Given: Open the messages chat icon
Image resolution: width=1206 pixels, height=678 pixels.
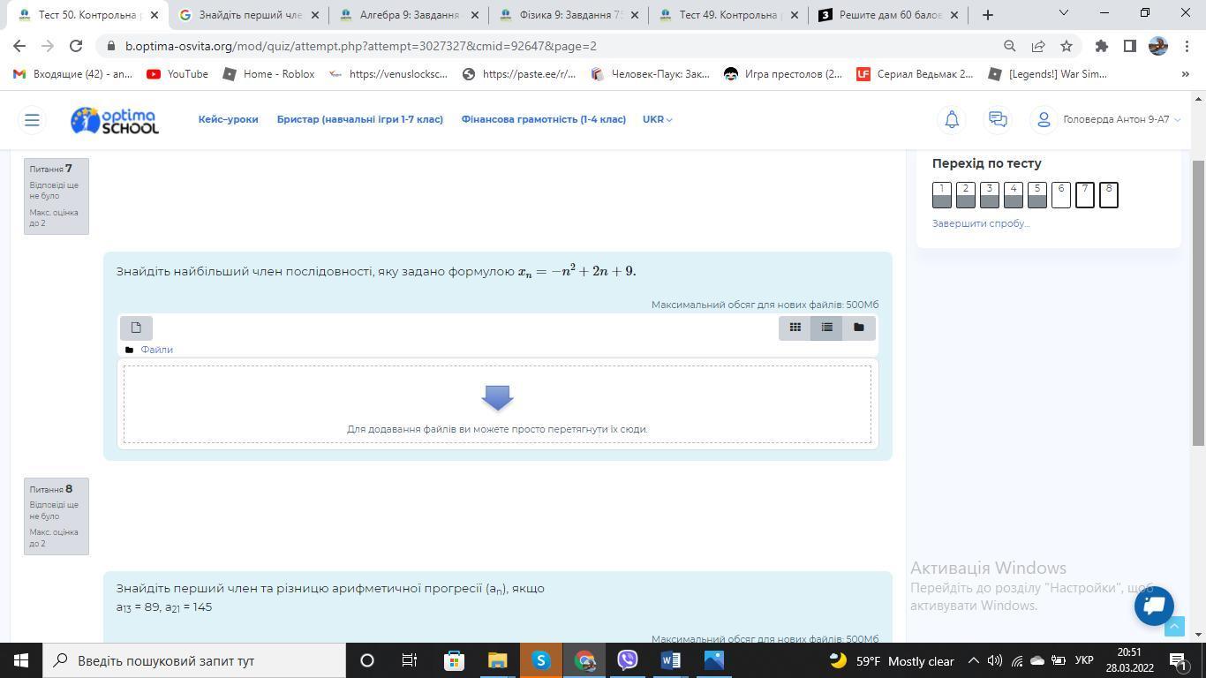Looking at the screenshot, I should (x=998, y=119).
